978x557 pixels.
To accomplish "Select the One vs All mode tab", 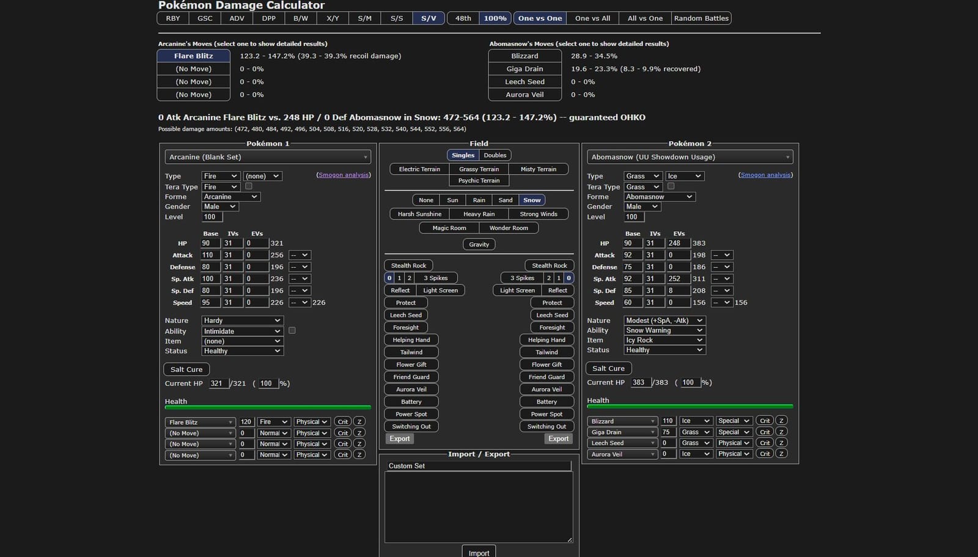I will (x=592, y=18).
